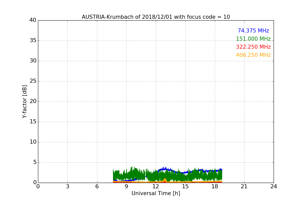Select the 151.000 MHz legend label
Image resolution: width=304 pixels, height=203 pixels.
coord(253,39)
